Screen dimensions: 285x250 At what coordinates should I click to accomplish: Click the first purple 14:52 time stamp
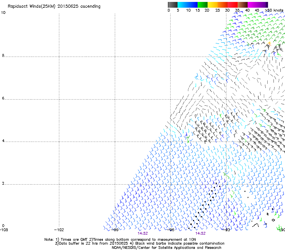pos(142,233)
